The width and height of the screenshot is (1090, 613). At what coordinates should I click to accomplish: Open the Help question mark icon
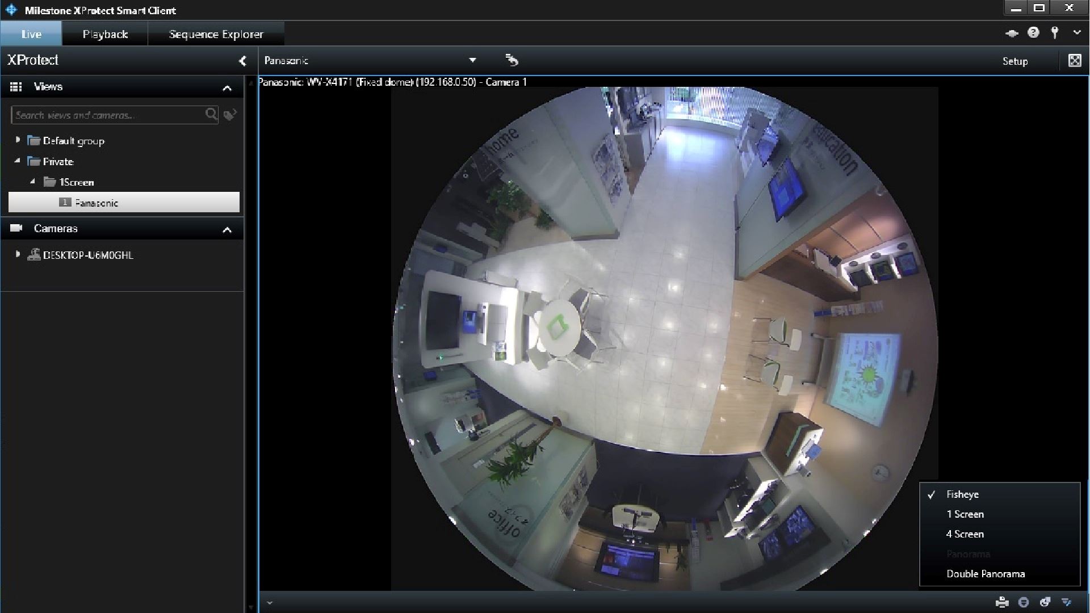[1033, 33]
